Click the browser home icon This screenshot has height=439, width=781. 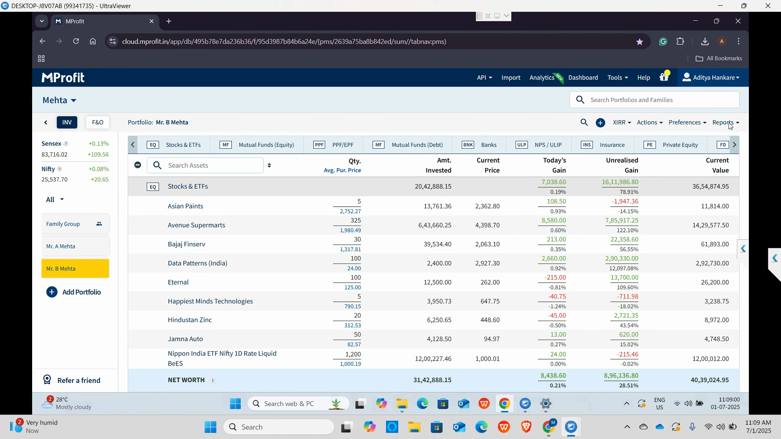click(x=93, y=41)
